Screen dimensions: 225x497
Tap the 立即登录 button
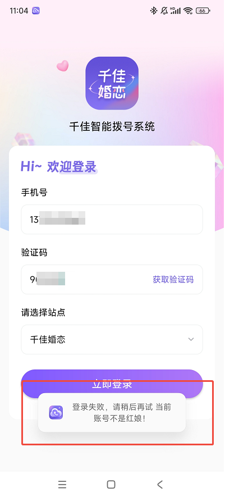pyautogui.click(x=112, y=384)
